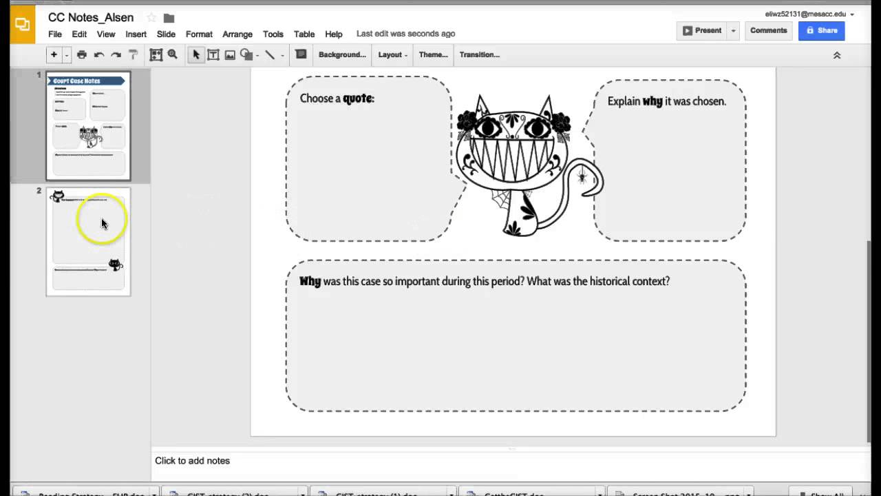Open the shape tool dropdown arrow
Screen dimensions: 881x496
click(x=257, y=56)
